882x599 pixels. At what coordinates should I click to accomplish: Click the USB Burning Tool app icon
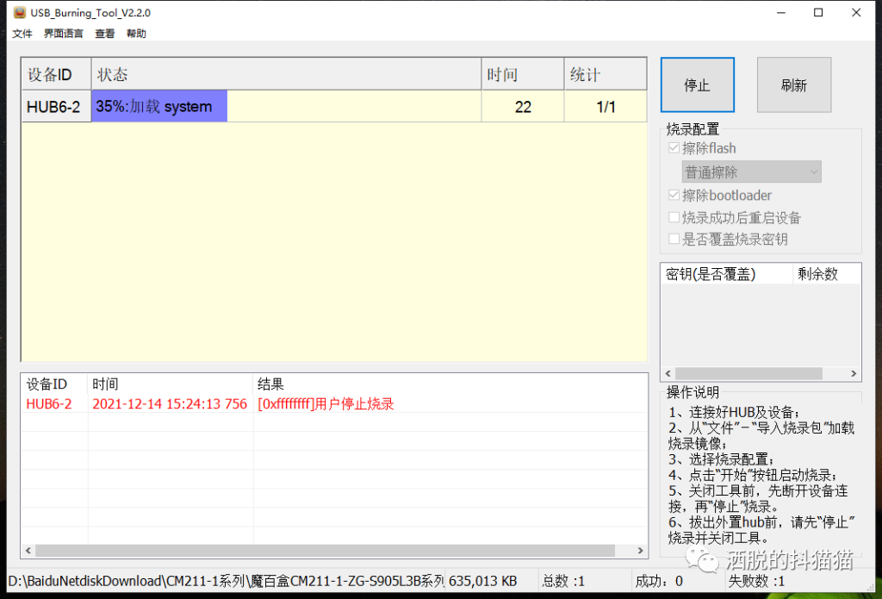[x=19, y=13]
